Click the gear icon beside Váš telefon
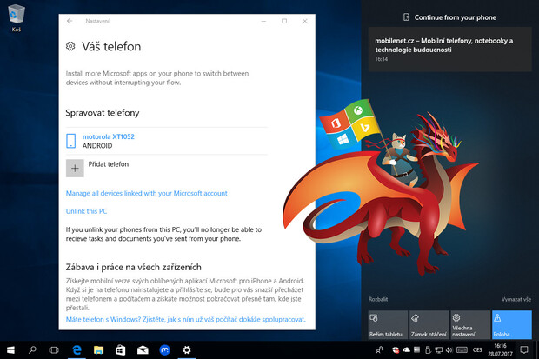Image resolution: width=539 pixels, height=359 pixels. [70, 46]
